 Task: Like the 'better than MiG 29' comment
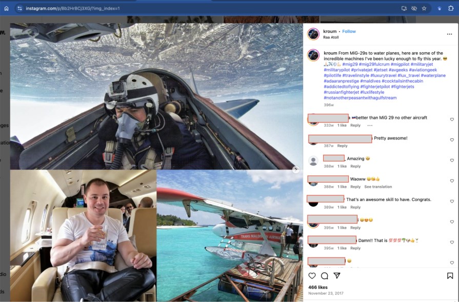(x=452, y=119)
